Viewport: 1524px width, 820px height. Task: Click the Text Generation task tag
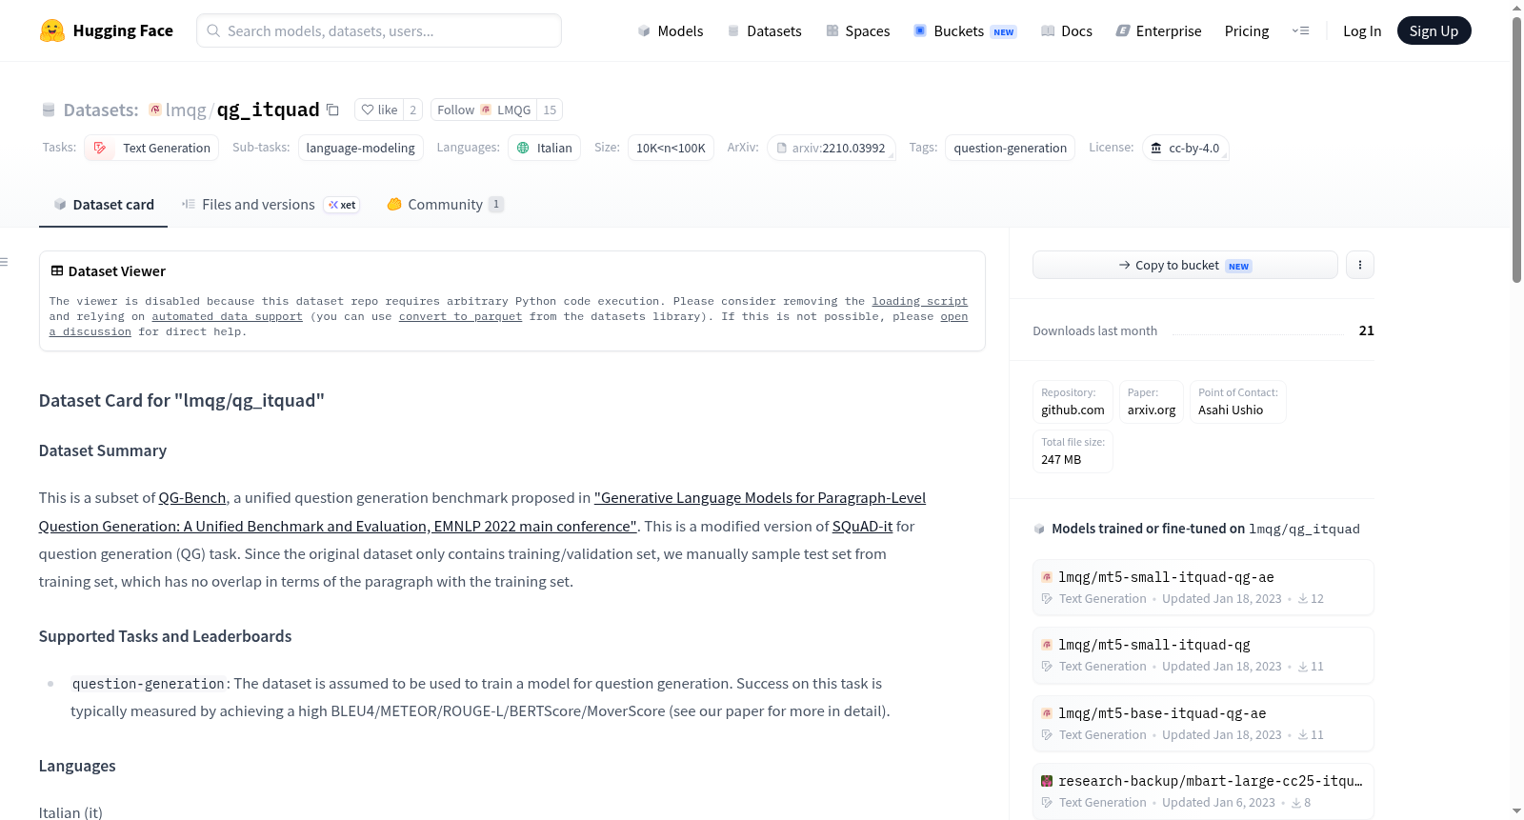tap(151, 148)
